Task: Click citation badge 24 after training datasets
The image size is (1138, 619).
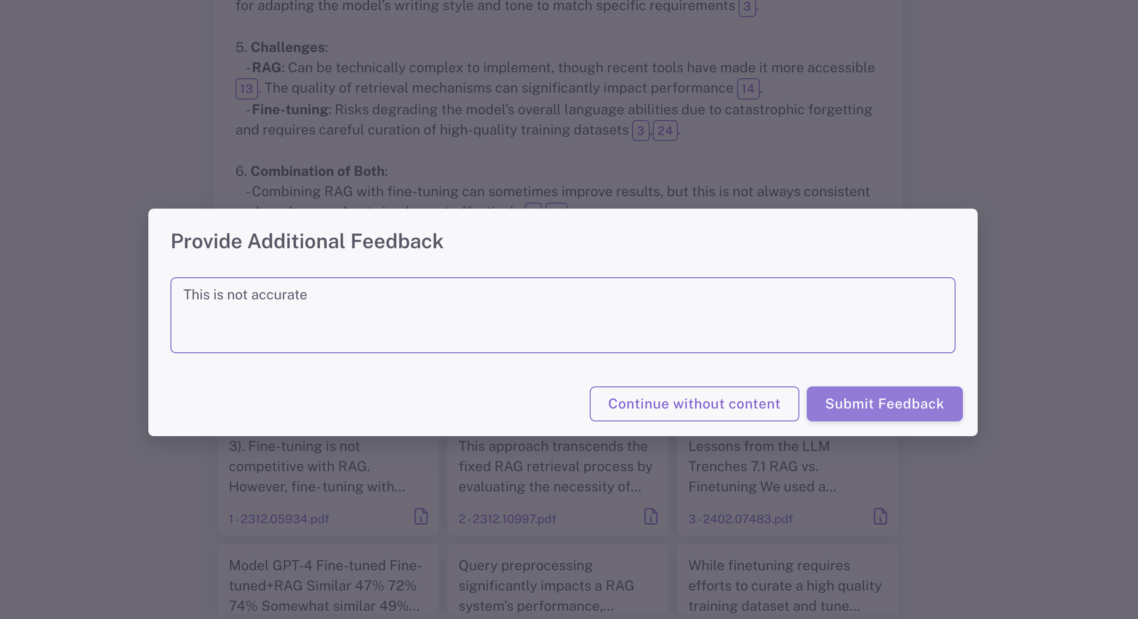Action: click(x=664, y=131)
